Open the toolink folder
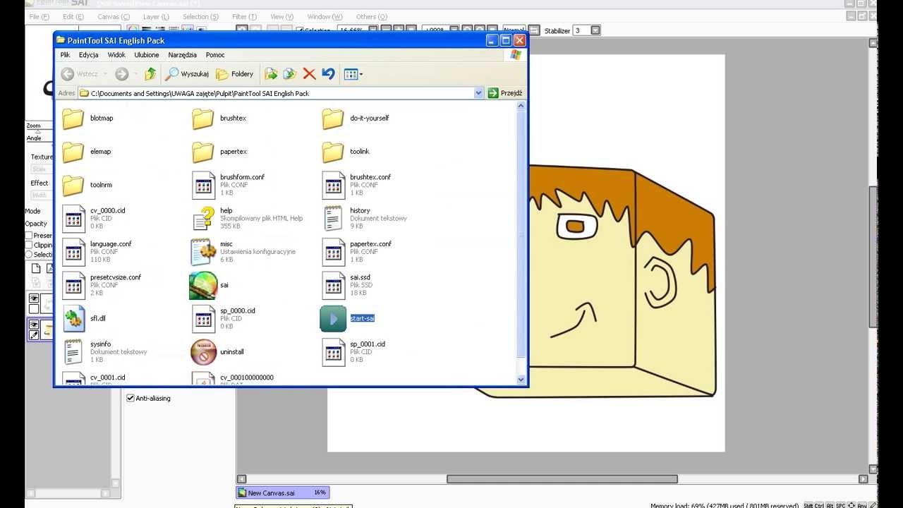This screenshot has width=903, height=508. [333, 152]
